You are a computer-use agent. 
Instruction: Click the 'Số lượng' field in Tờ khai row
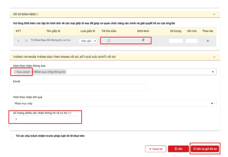point(176,41)
